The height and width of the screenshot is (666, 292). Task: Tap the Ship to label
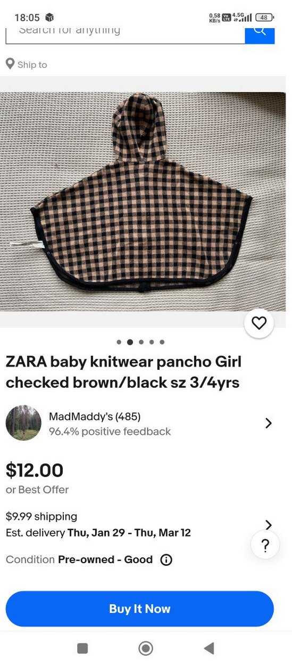coord(32,64)
